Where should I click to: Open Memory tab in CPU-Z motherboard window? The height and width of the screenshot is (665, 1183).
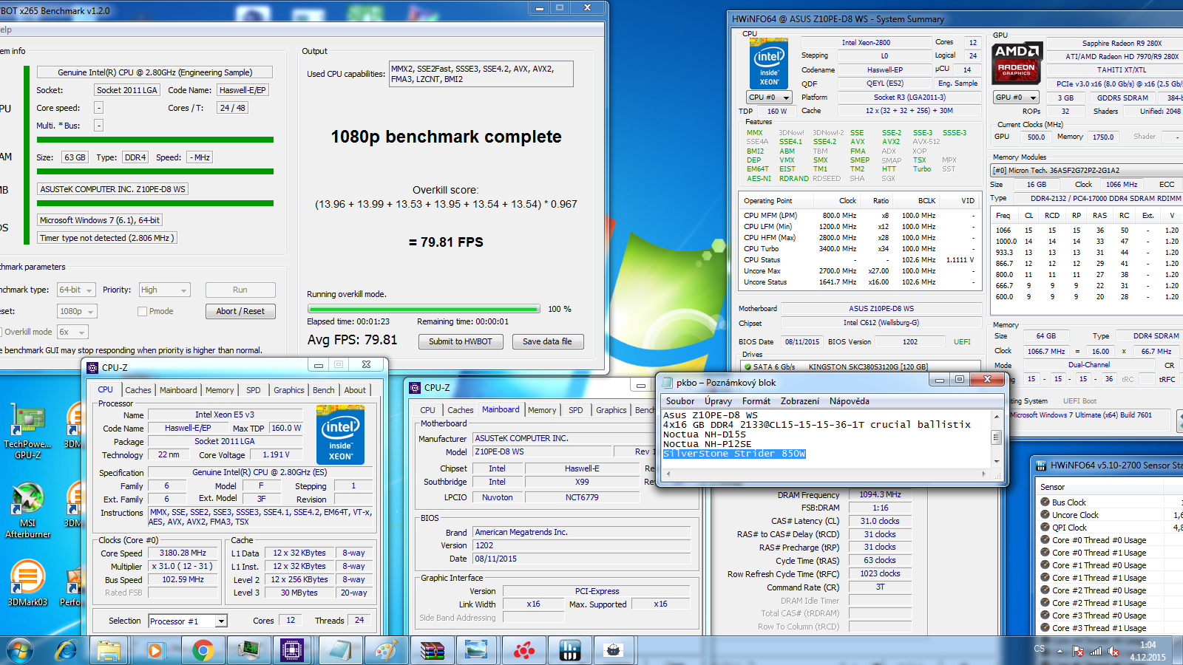[x=542, y=410]
